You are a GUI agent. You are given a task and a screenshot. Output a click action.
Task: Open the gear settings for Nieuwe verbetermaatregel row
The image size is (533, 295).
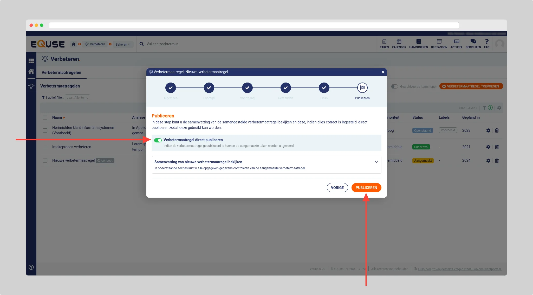[x=488, y=161]
